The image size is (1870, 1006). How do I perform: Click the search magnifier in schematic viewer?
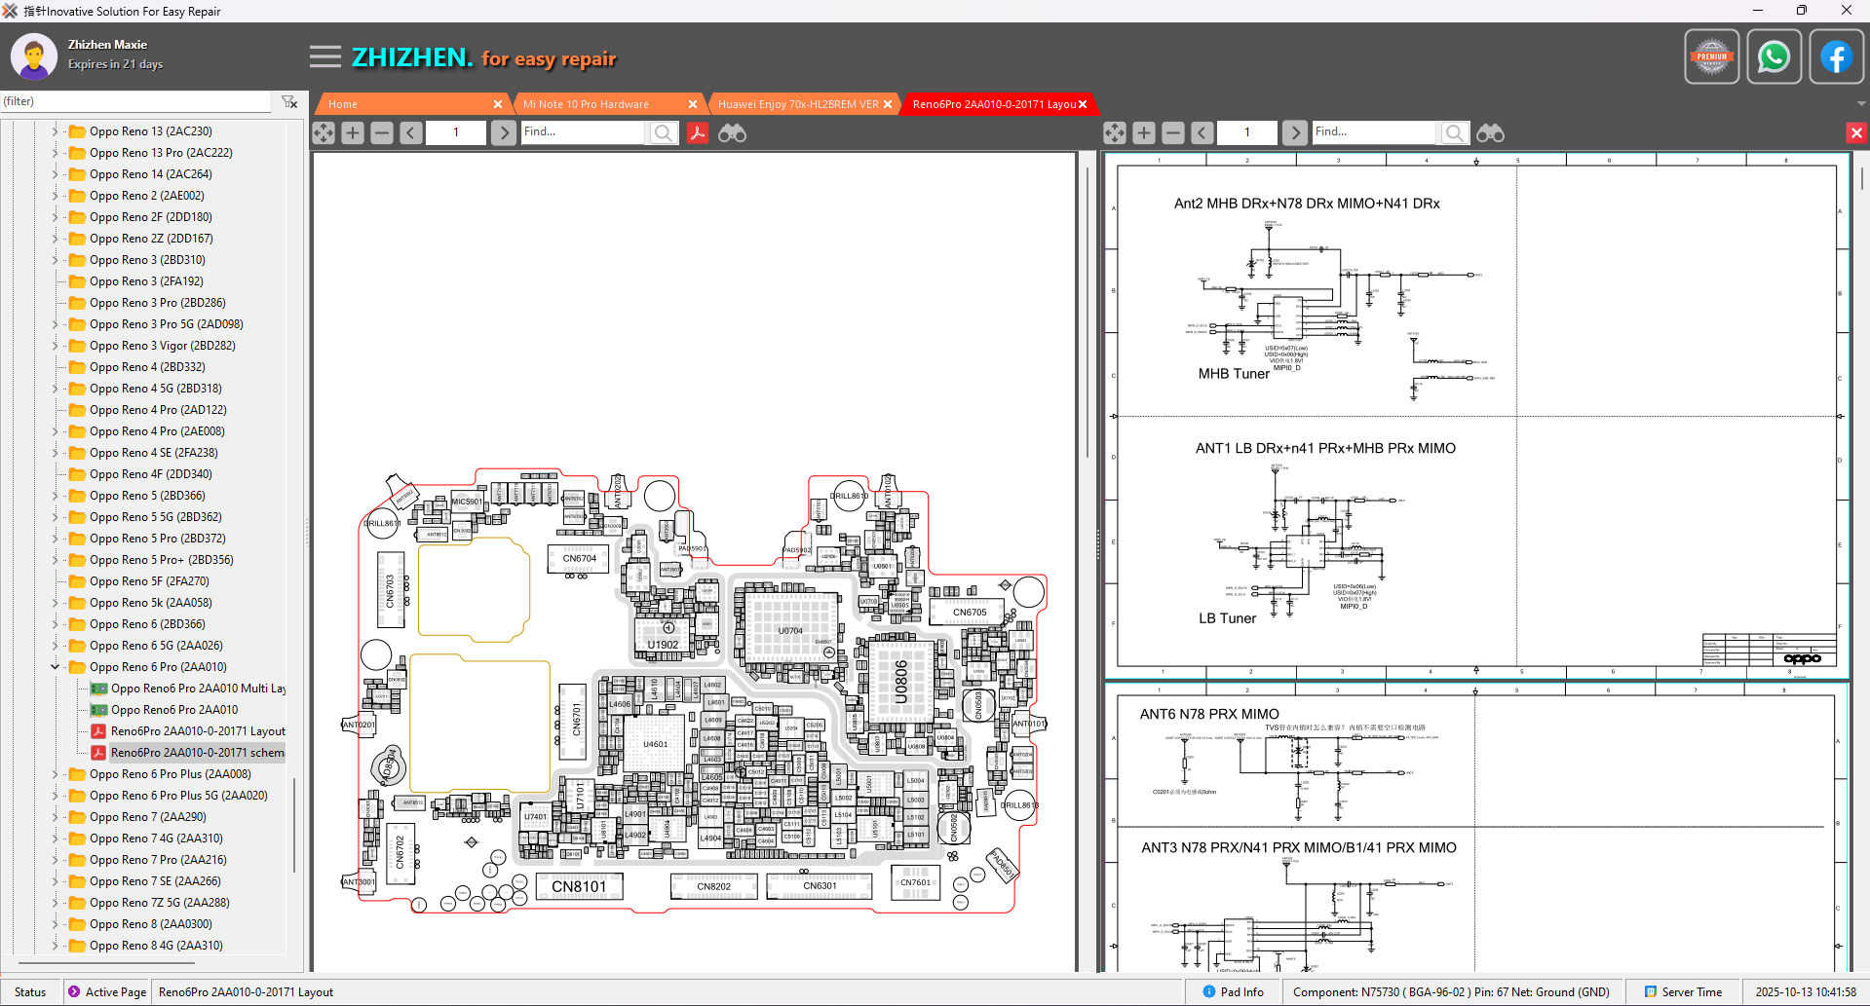pyautogui.click(x=1455, y=132)
